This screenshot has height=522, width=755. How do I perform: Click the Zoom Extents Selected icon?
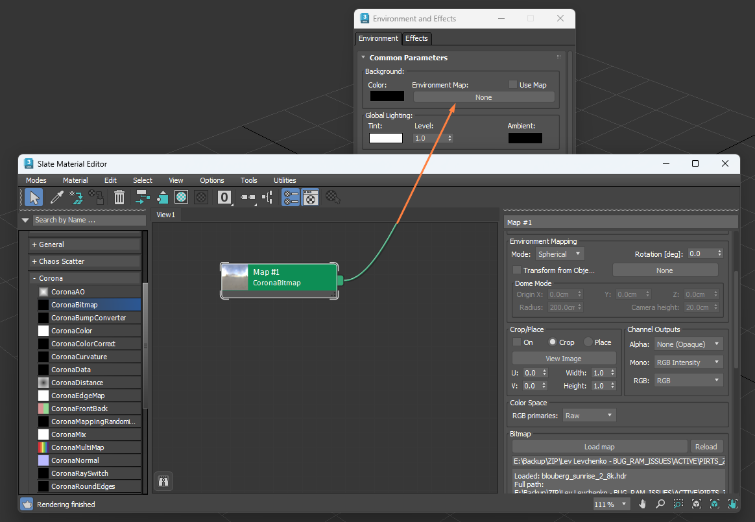click(715, 504)
